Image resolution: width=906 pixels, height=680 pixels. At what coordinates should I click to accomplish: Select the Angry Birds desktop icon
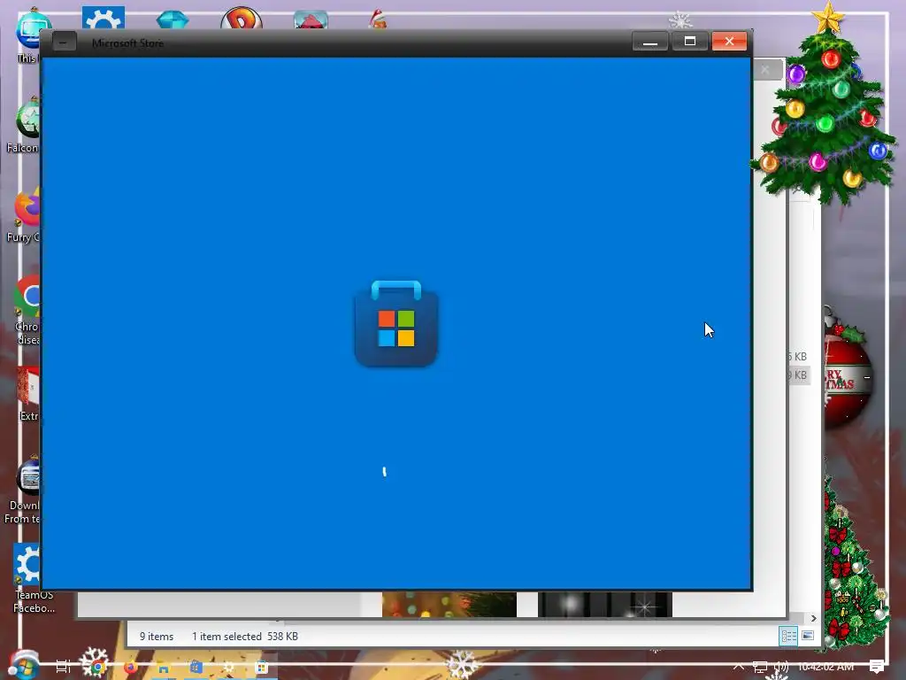click(311, 19)
